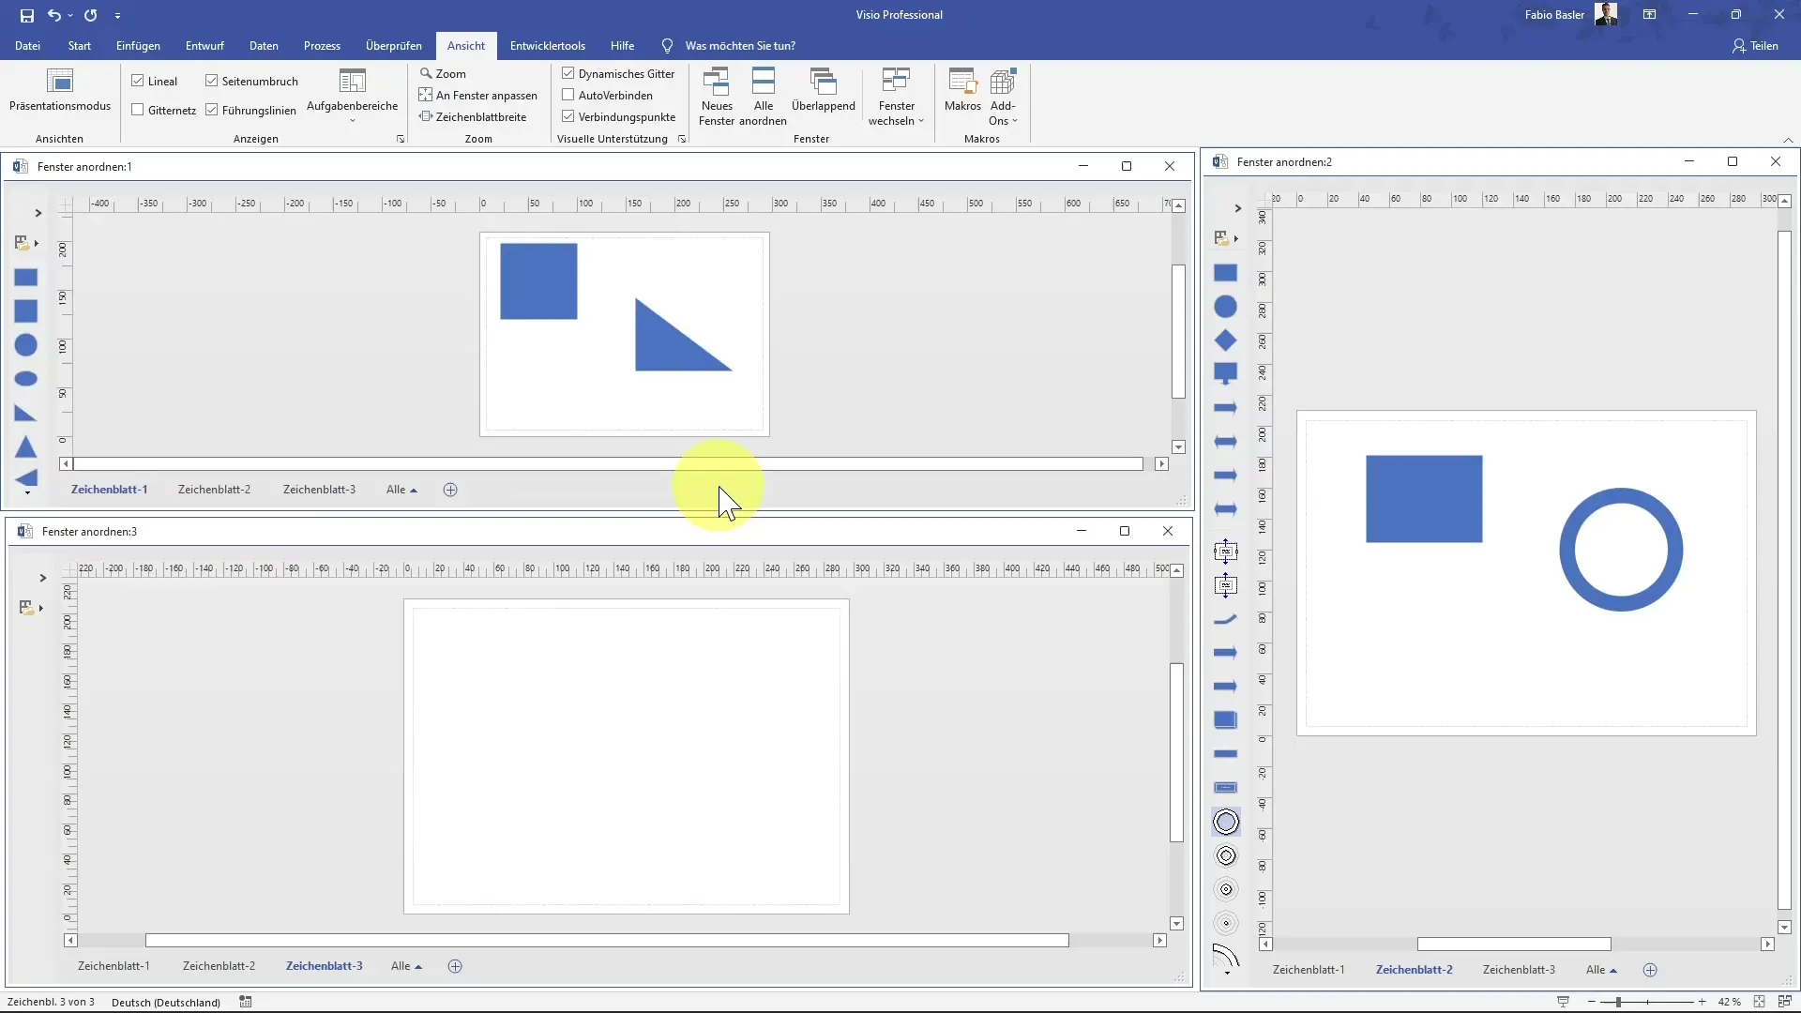This screenshot has height=1013, width=1801.
Task: Click the zoom out minus button
Action: tap(1592, 1002)
